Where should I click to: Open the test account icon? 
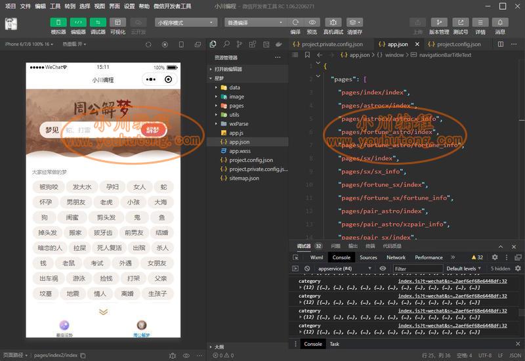tap(461, 22)
